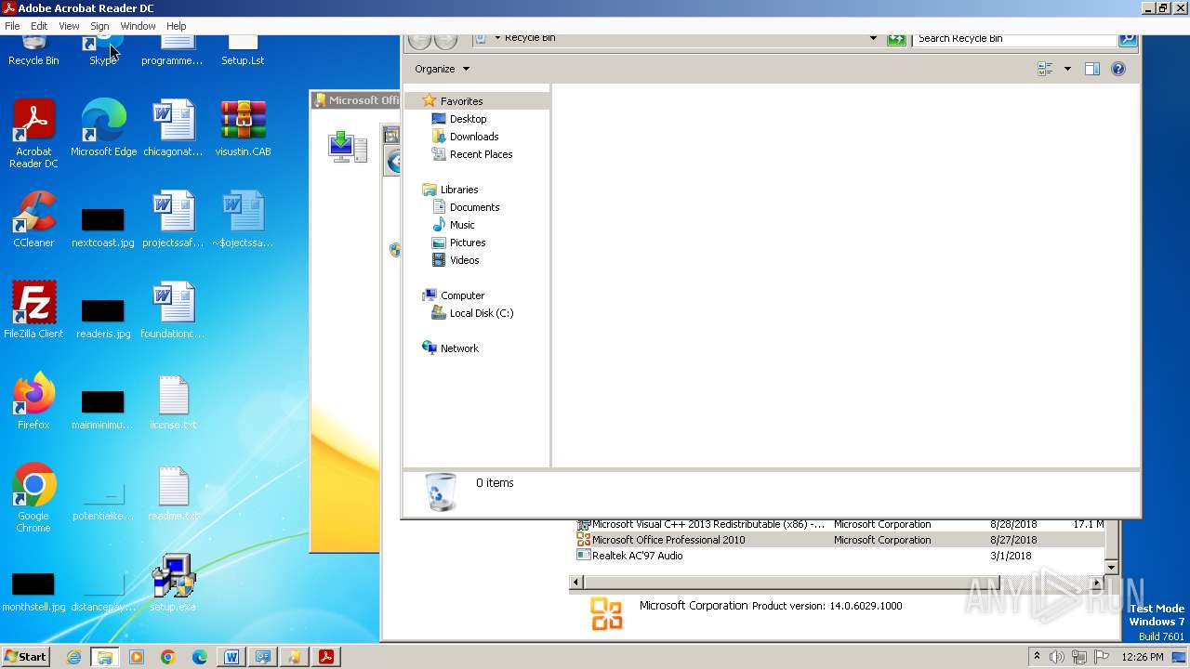1190x669 pixels.
Task: Select the nextcoast.jpg desktop file
Action: pyautogui.click(x=103, y=227)
